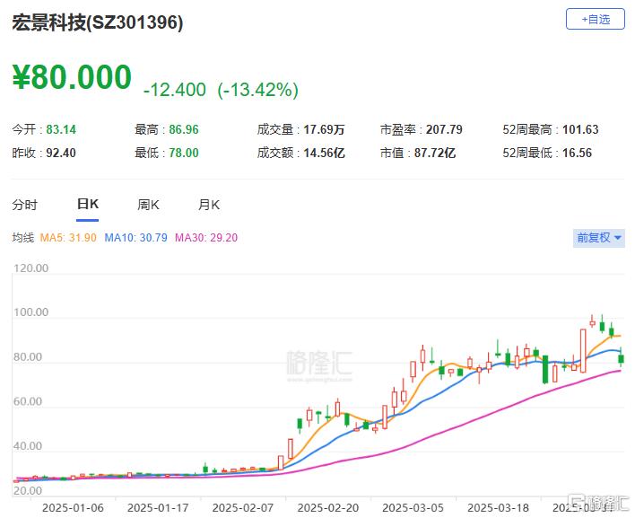This screenshot has width=635, height=518.
Task: Click percent change (-13.42%)
Action: (x=258, y=90)
